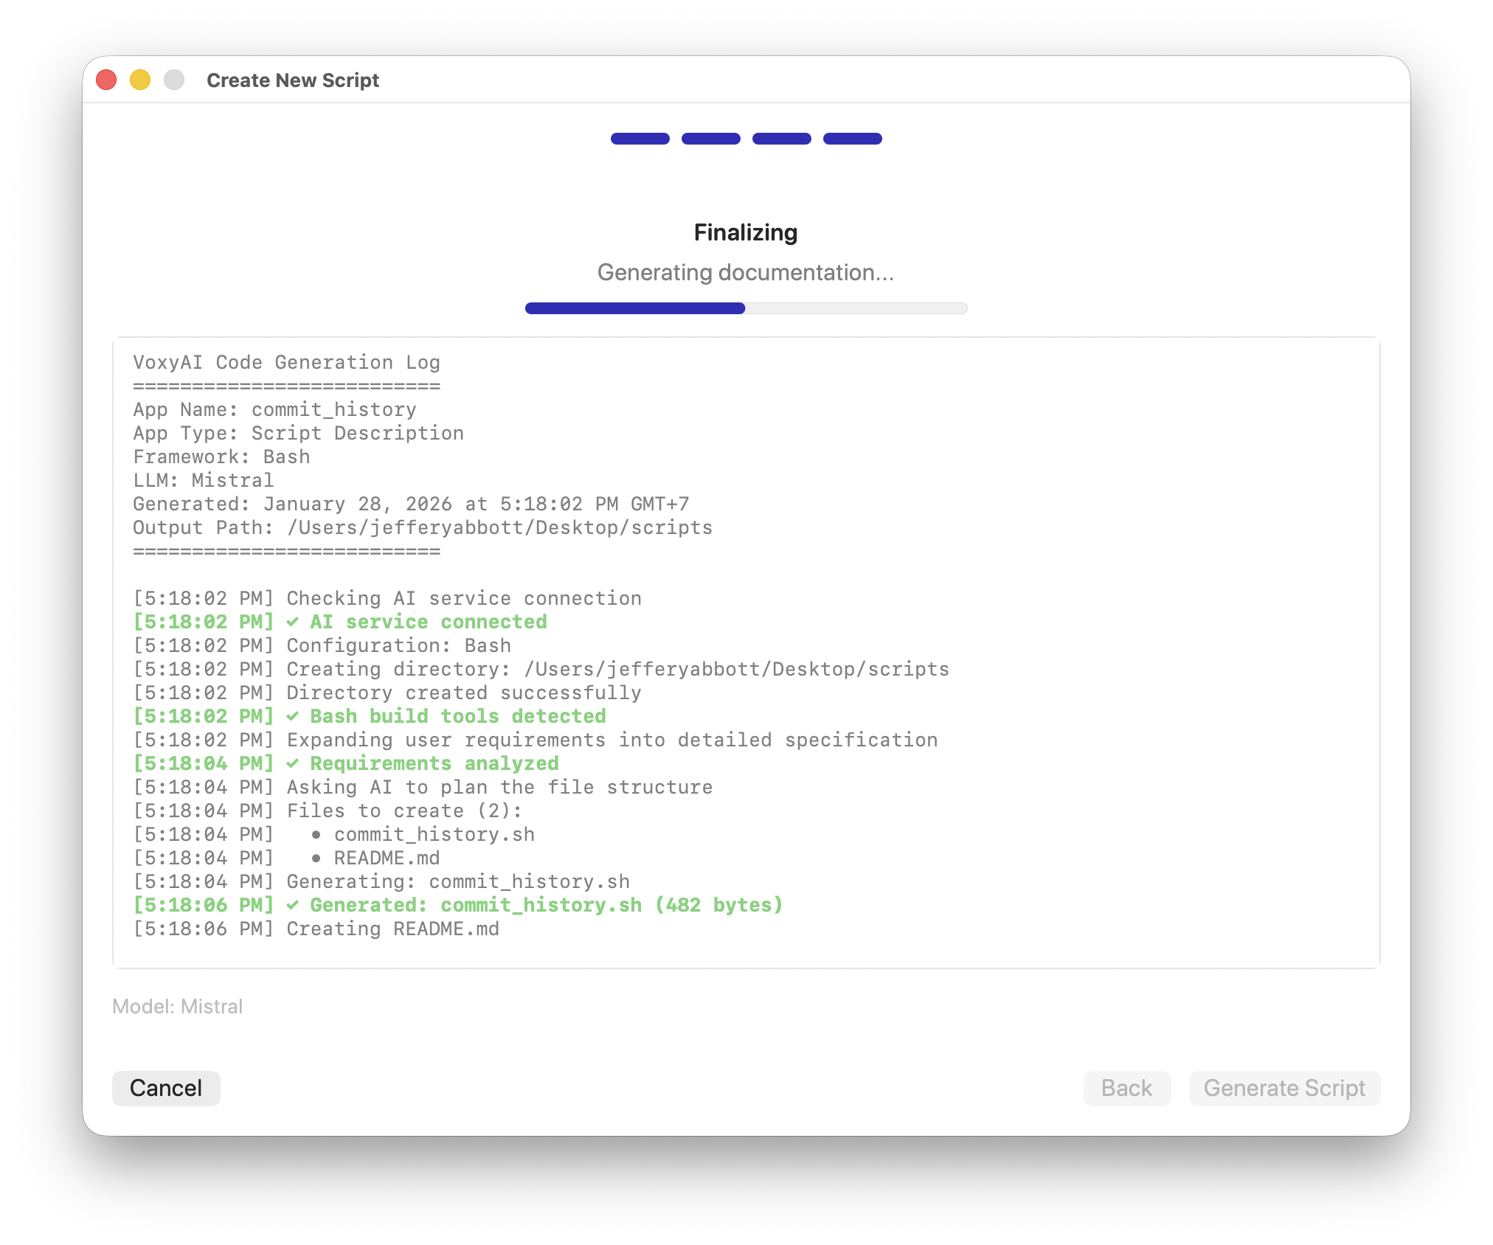The width and height of the screenshot is (1493, 1245).
Task: Click the checkmark beside Requirements analyzed
Action: [x=293, y=764]
